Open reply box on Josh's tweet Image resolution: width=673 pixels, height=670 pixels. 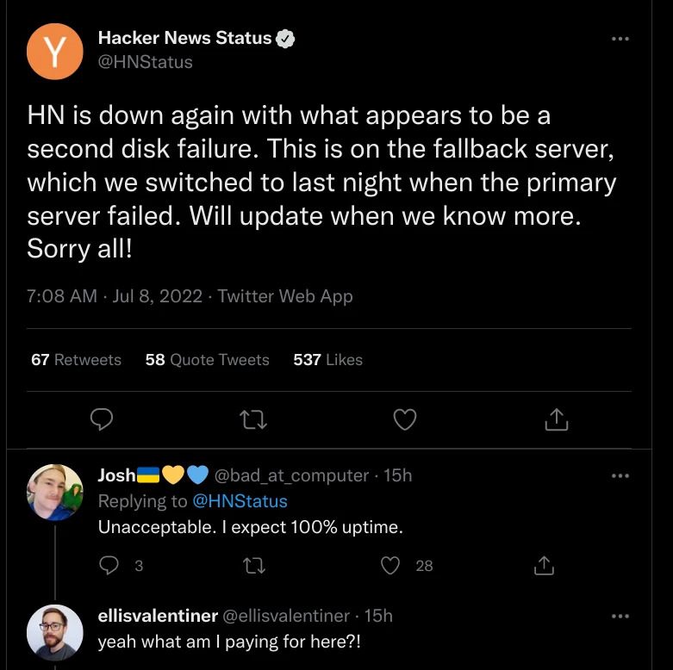point(109,565)
